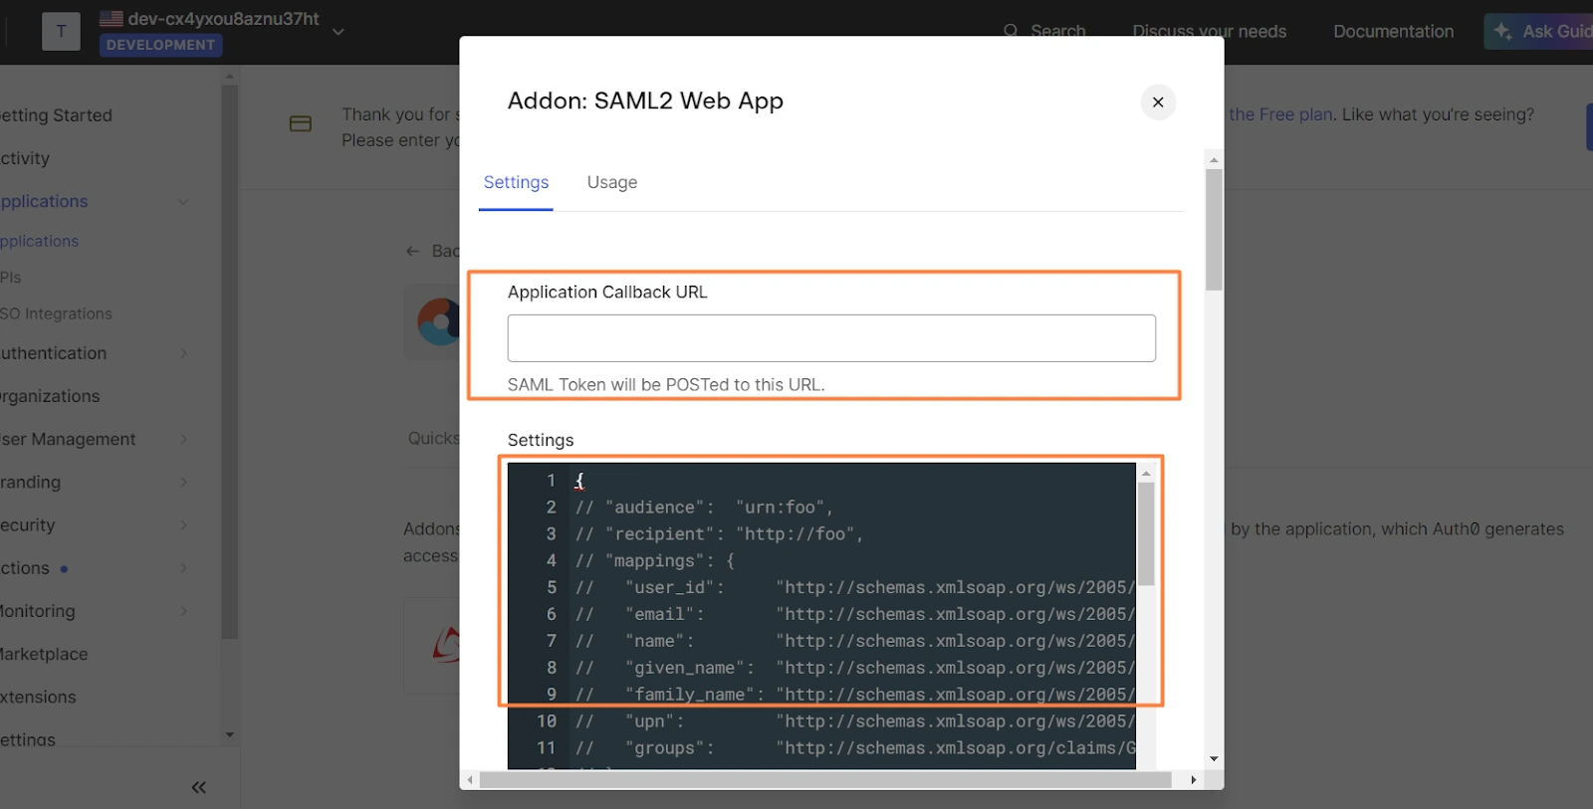Click the "mappings" line in code editor
Screen dimensions: 1593x809
[654, 561]
